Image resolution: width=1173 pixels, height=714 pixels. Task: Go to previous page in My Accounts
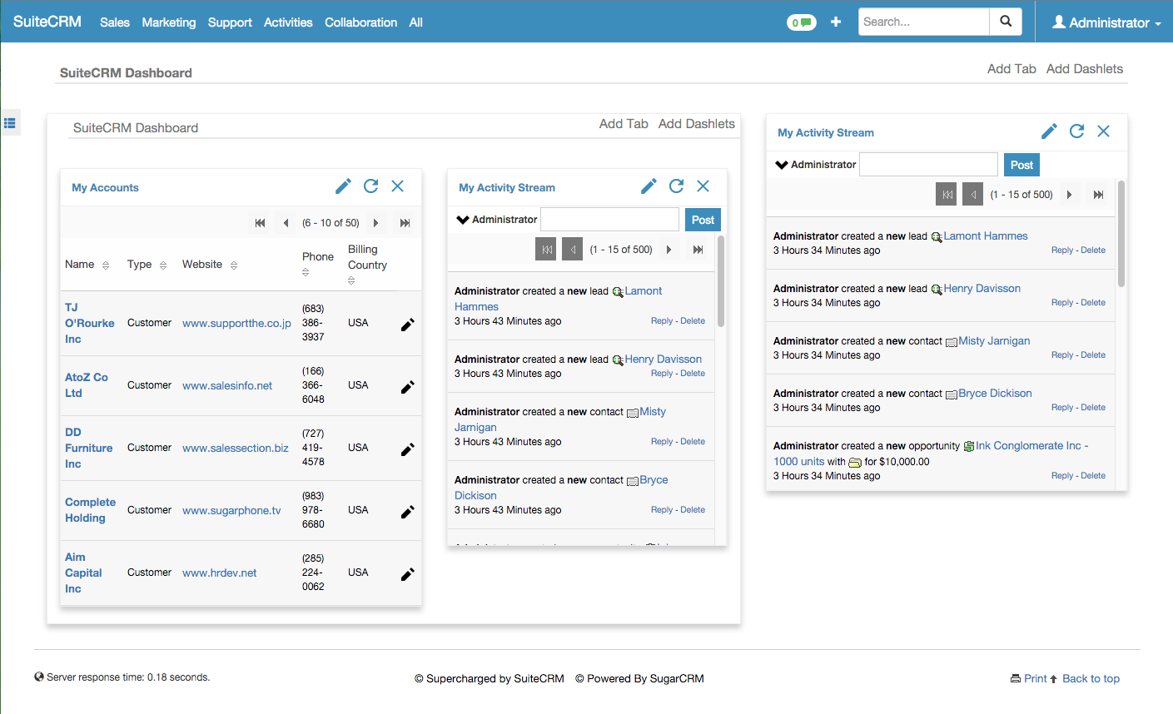[286, 223]
